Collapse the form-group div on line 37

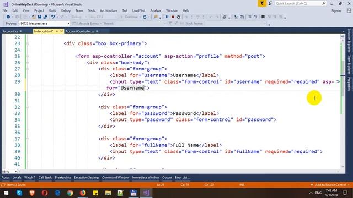tap(28, 139)
